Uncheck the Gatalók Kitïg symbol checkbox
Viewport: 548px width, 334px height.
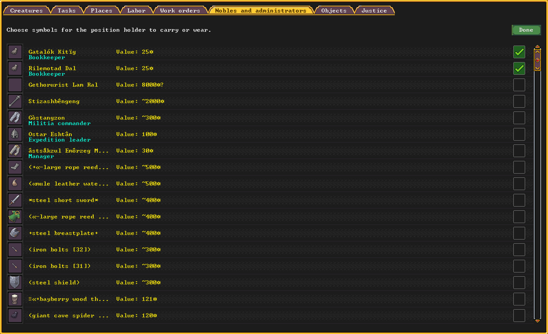pos(519,52)
